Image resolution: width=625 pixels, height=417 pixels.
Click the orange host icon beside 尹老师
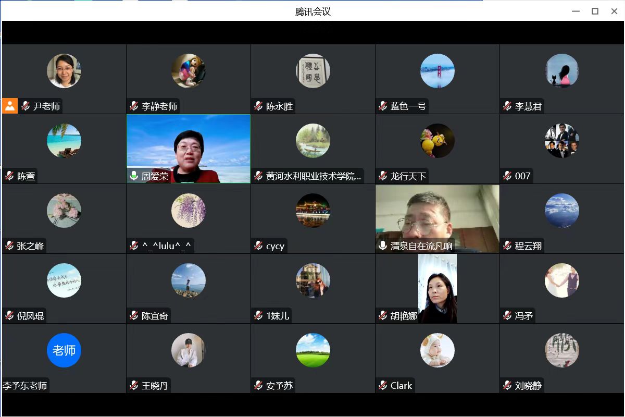[x=10, y=106]
